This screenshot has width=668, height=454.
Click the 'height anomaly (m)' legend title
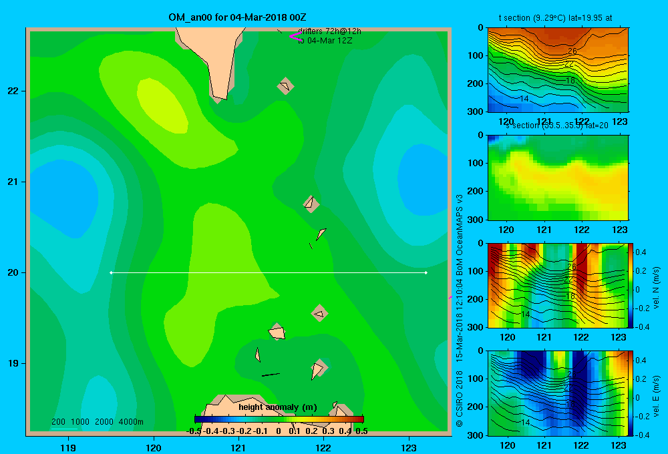click(278, 407)
